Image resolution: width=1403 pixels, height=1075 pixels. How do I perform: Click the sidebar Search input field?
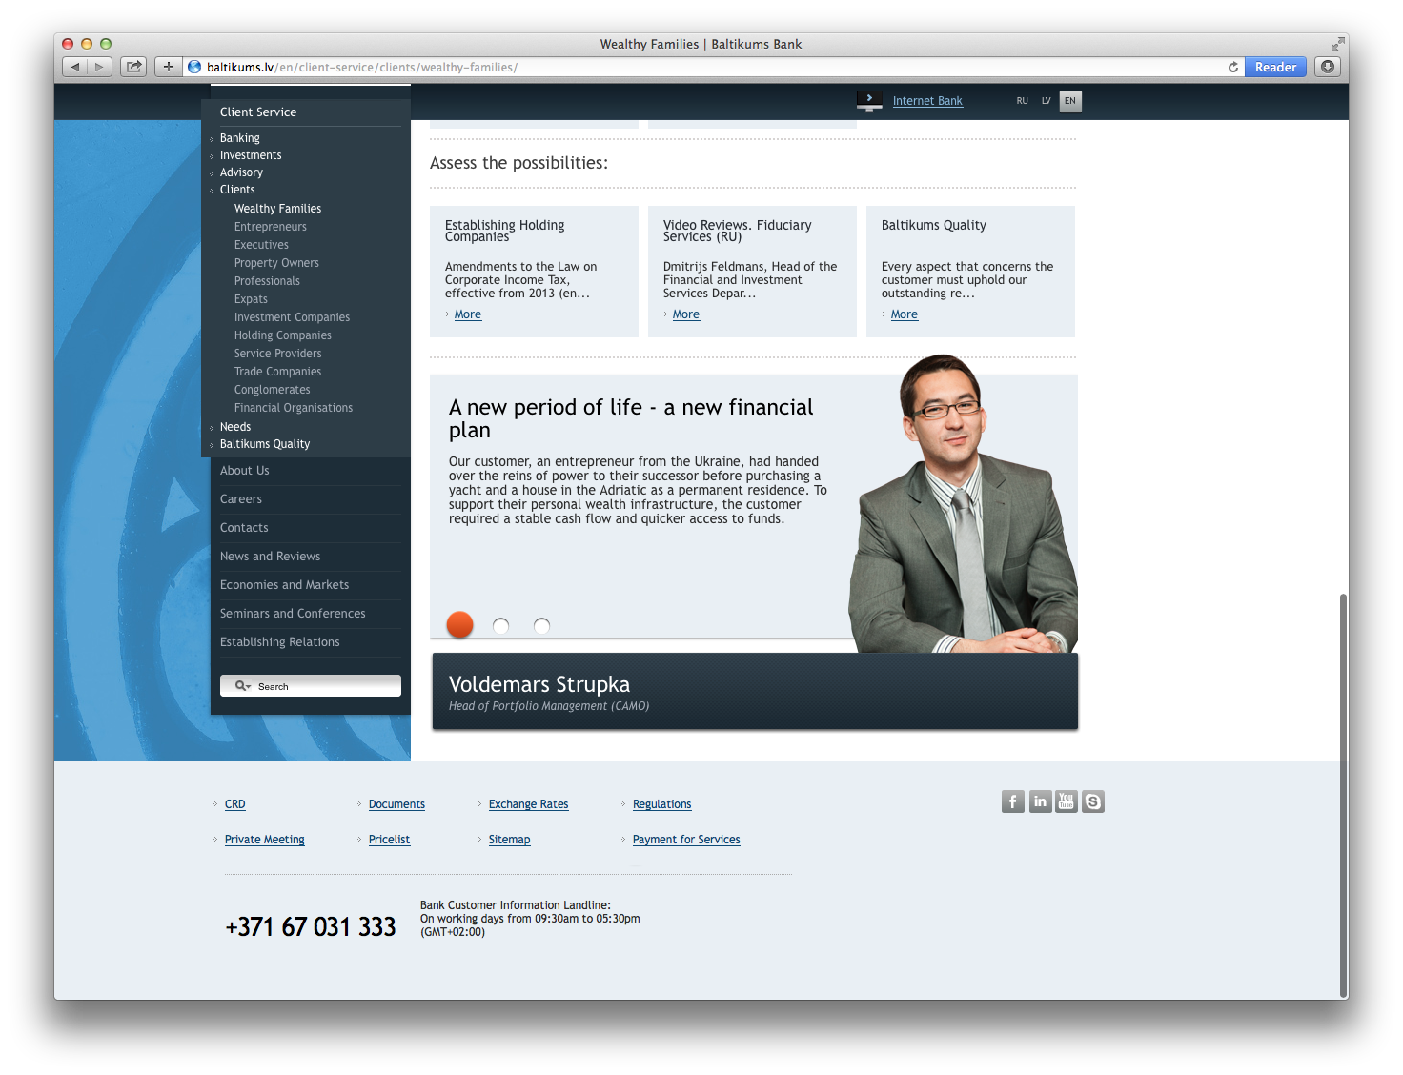[311, 686]
